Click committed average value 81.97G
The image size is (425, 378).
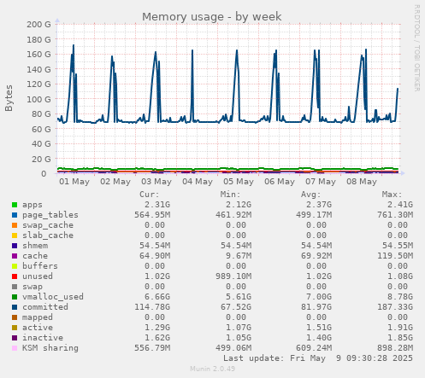coord(316,307)
